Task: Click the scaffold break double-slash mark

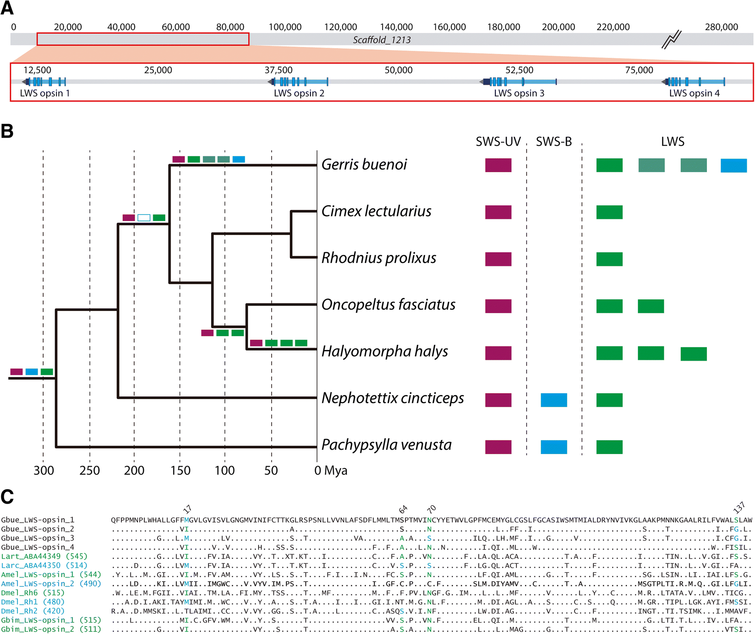Action: pos(672,39)
